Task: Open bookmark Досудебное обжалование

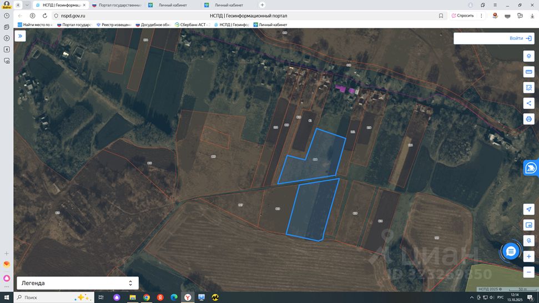Action: (153, 25)
